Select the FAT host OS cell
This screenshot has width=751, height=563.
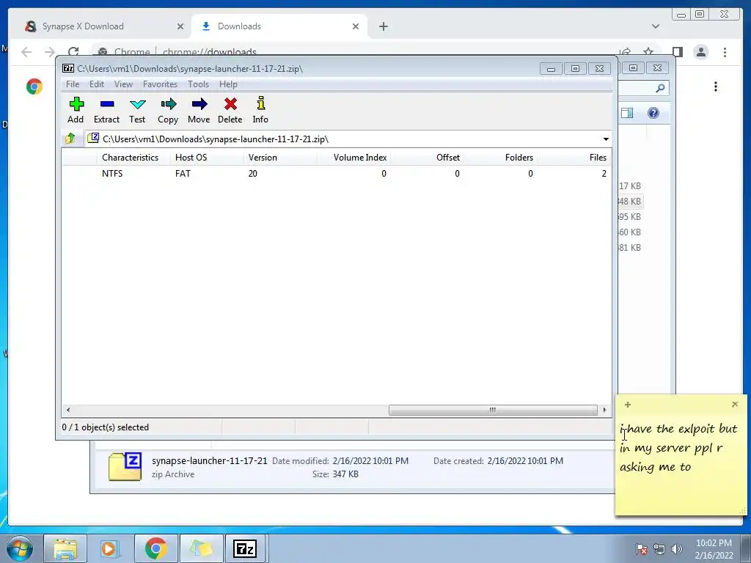coord(183,173)
